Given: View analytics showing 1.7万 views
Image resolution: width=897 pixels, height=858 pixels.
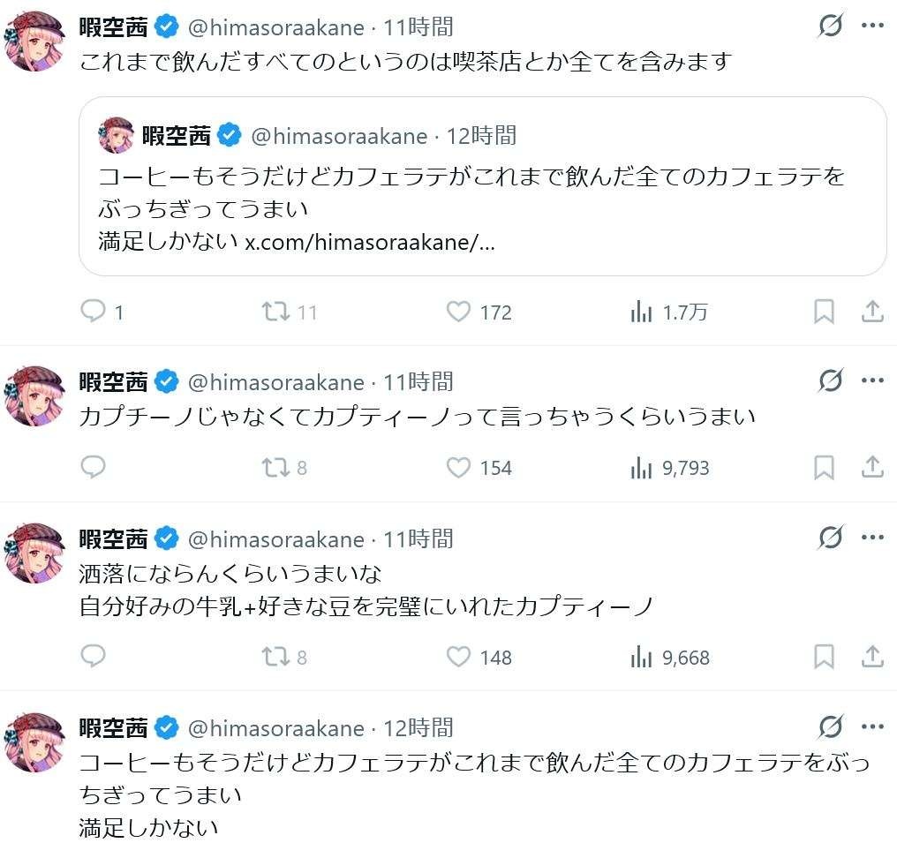Looking at the screenshot, I should pyautogui.click(x=641, y=312).
